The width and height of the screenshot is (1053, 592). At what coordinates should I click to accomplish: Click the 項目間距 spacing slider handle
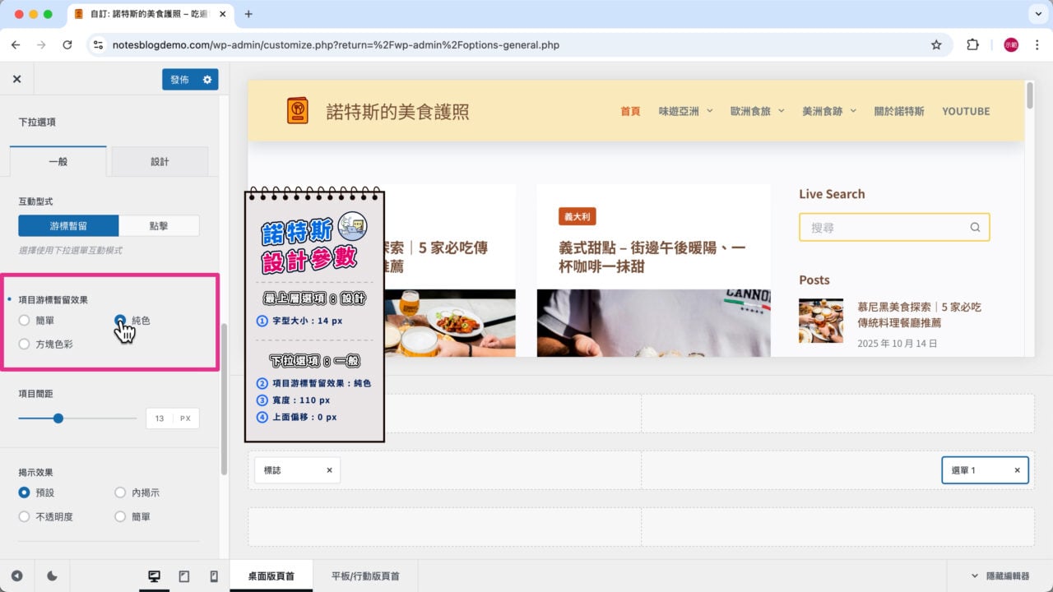(x=58, y=418)
